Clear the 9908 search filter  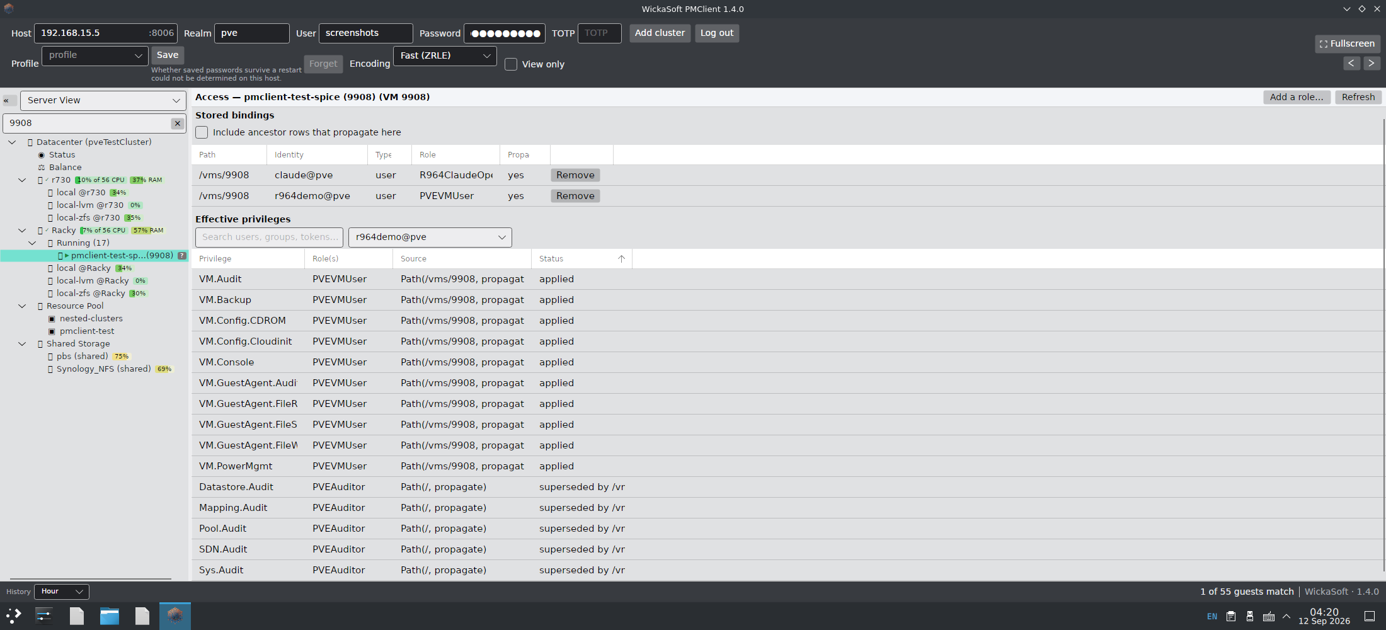[178, 123]
